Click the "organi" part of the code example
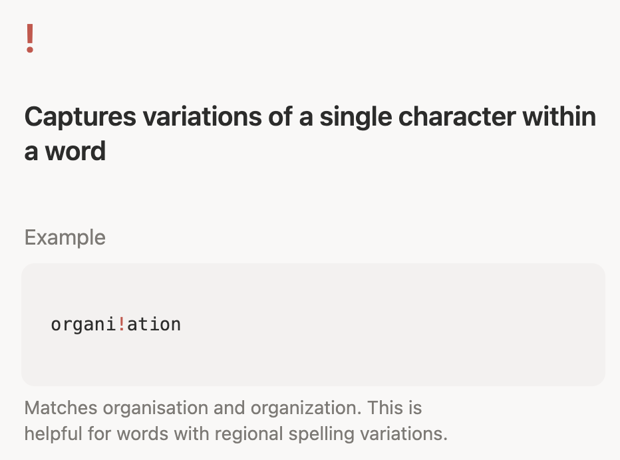The height and width of the screenshot is (460, 620). [x=83, y=324]
